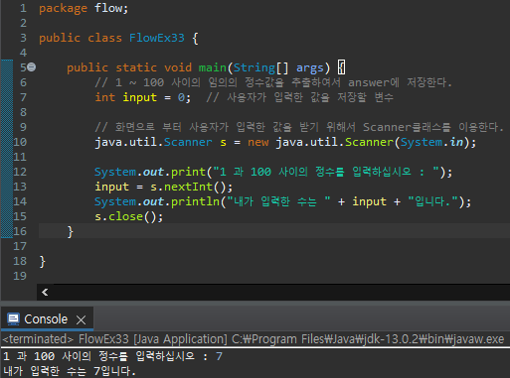The image size is (510, 378).
Task: Click the closing brace on line 18
Action: 42,261
